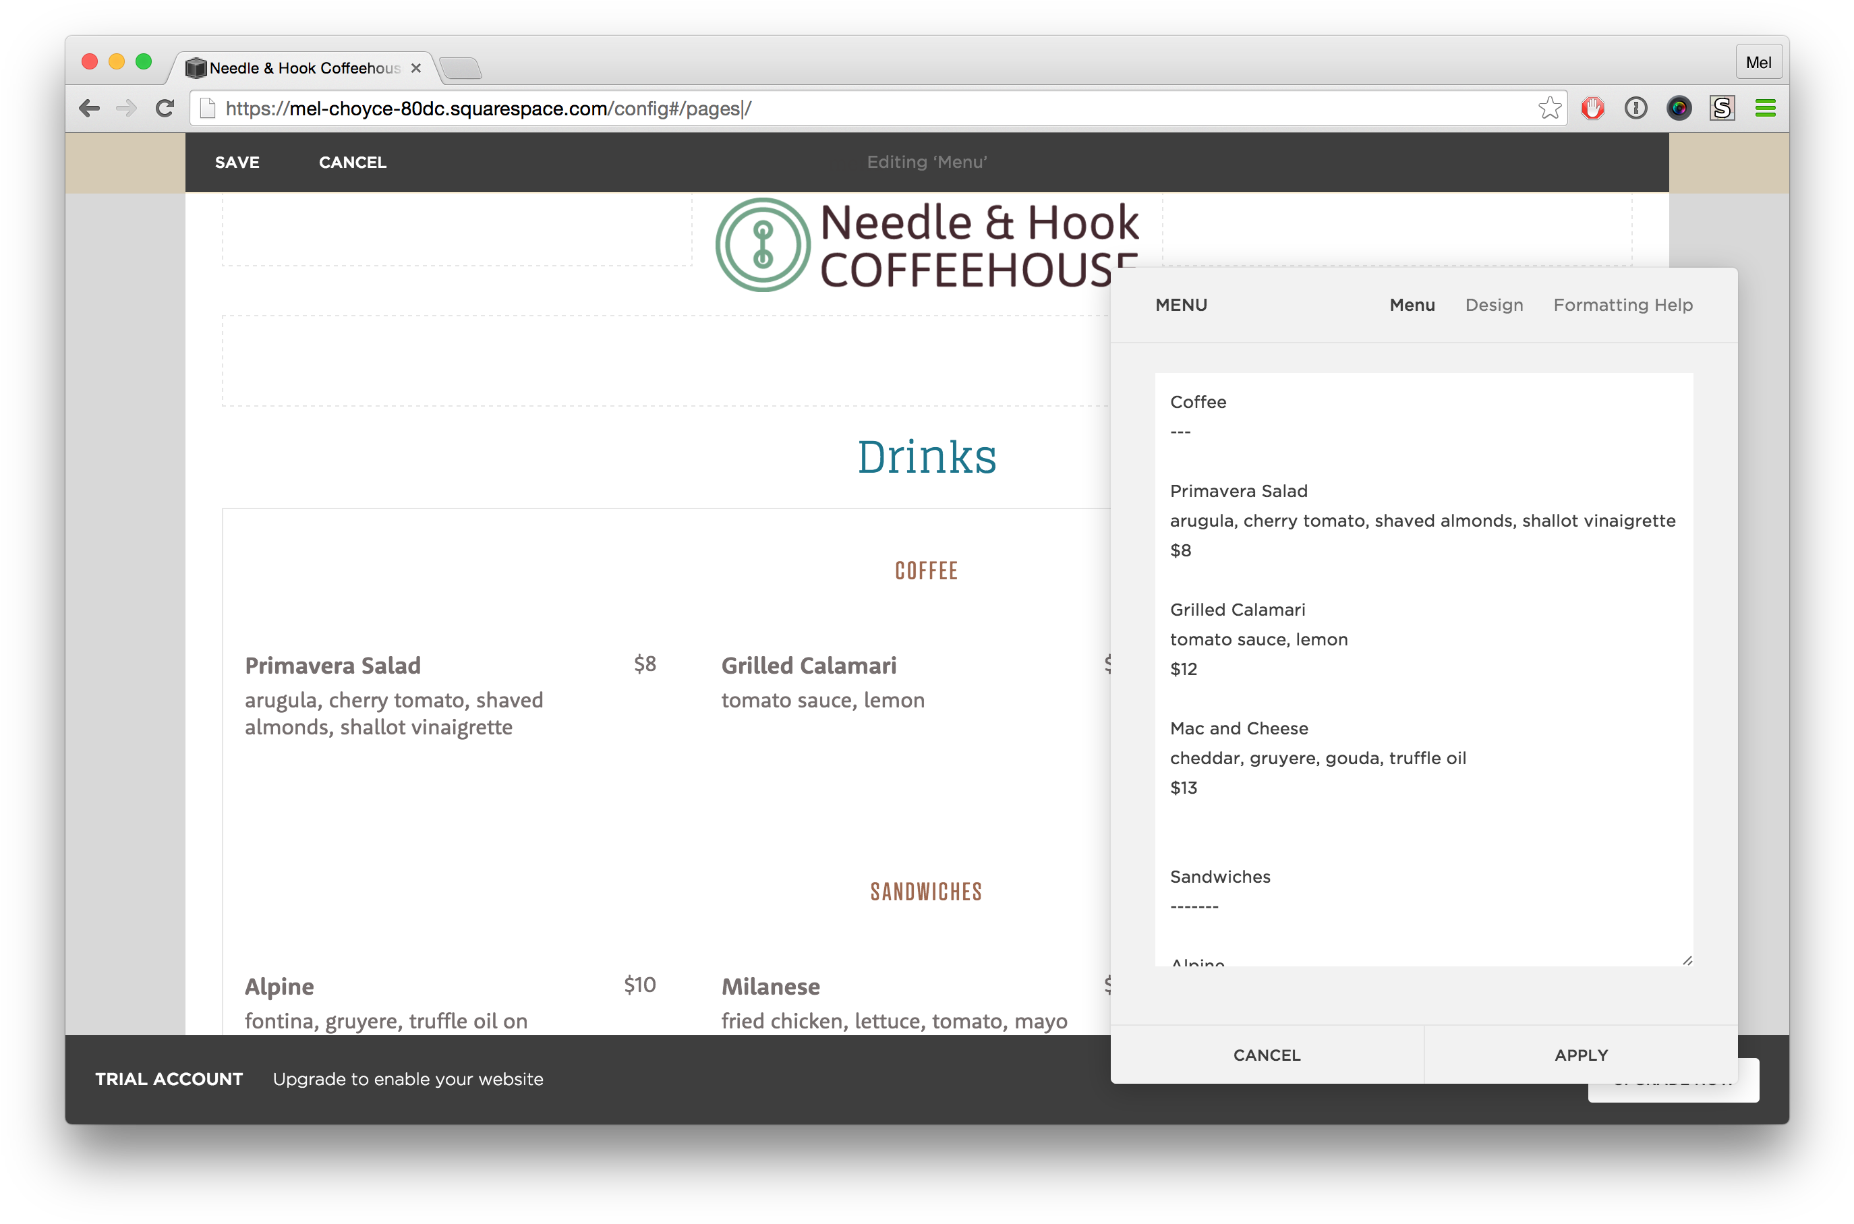Click inside the menu text editor area
The height and width of the screenshot is (1224, 1854).
pyautogui.click(x=1423, y=669)
